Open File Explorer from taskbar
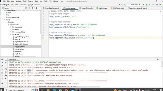The width and height of the screenshot is (163, 91). pos(48,90)
